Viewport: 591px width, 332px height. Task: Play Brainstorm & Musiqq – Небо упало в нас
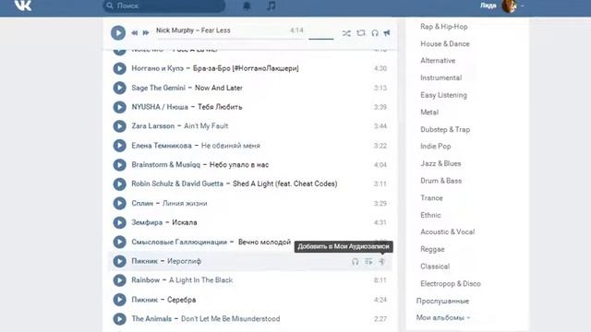[x=119, y=164]
